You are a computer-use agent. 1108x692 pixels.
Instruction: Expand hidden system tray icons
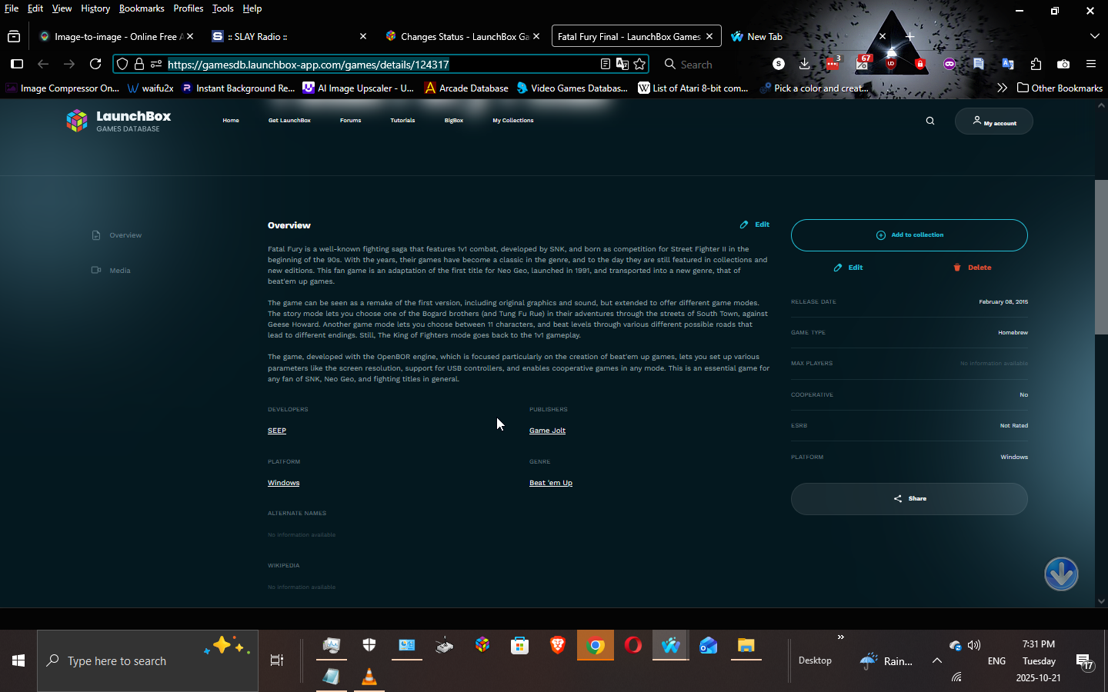(937, 660)
